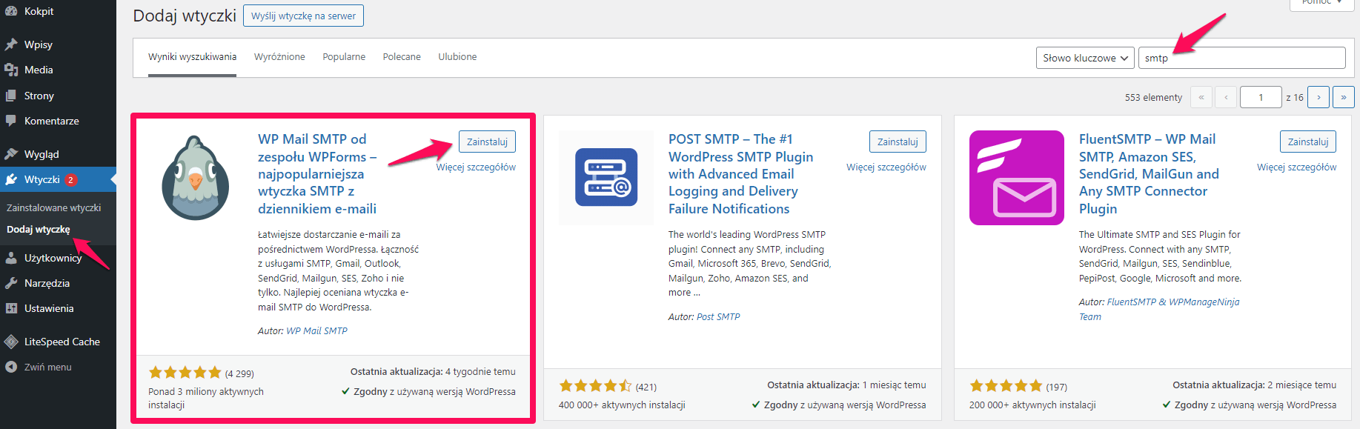1360x429 pixels.
Task: Open the Kokpit dashboard icon
Action: point(11,11)
